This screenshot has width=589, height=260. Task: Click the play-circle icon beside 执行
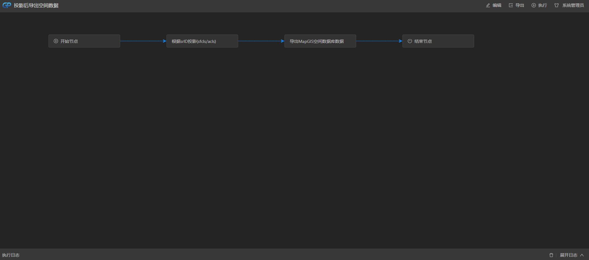tap(534, 5)
